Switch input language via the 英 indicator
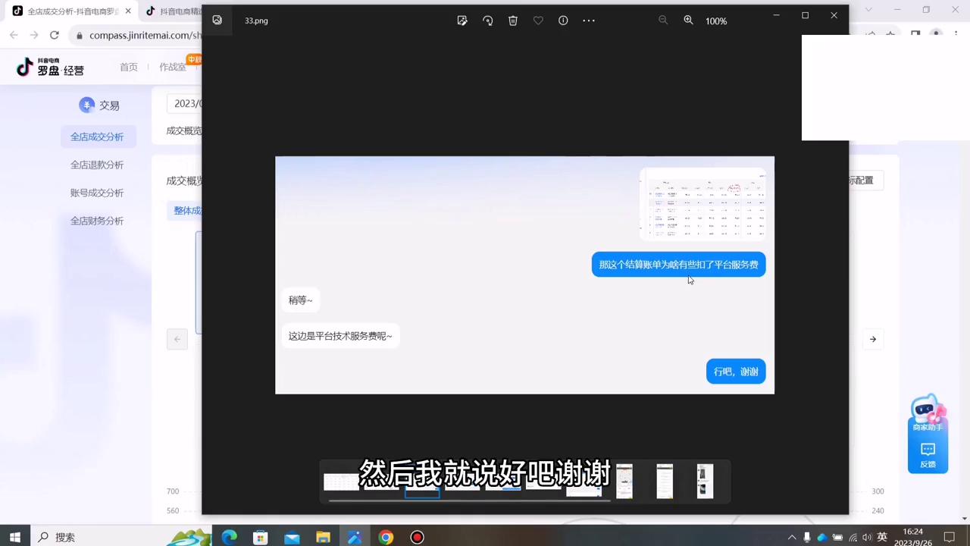Screen dimensions: 970x546 pos(884,538)
